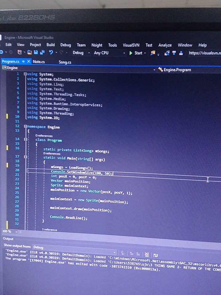Open the Window menu
This screenshot has height=295, width=221.
[185, 45]
